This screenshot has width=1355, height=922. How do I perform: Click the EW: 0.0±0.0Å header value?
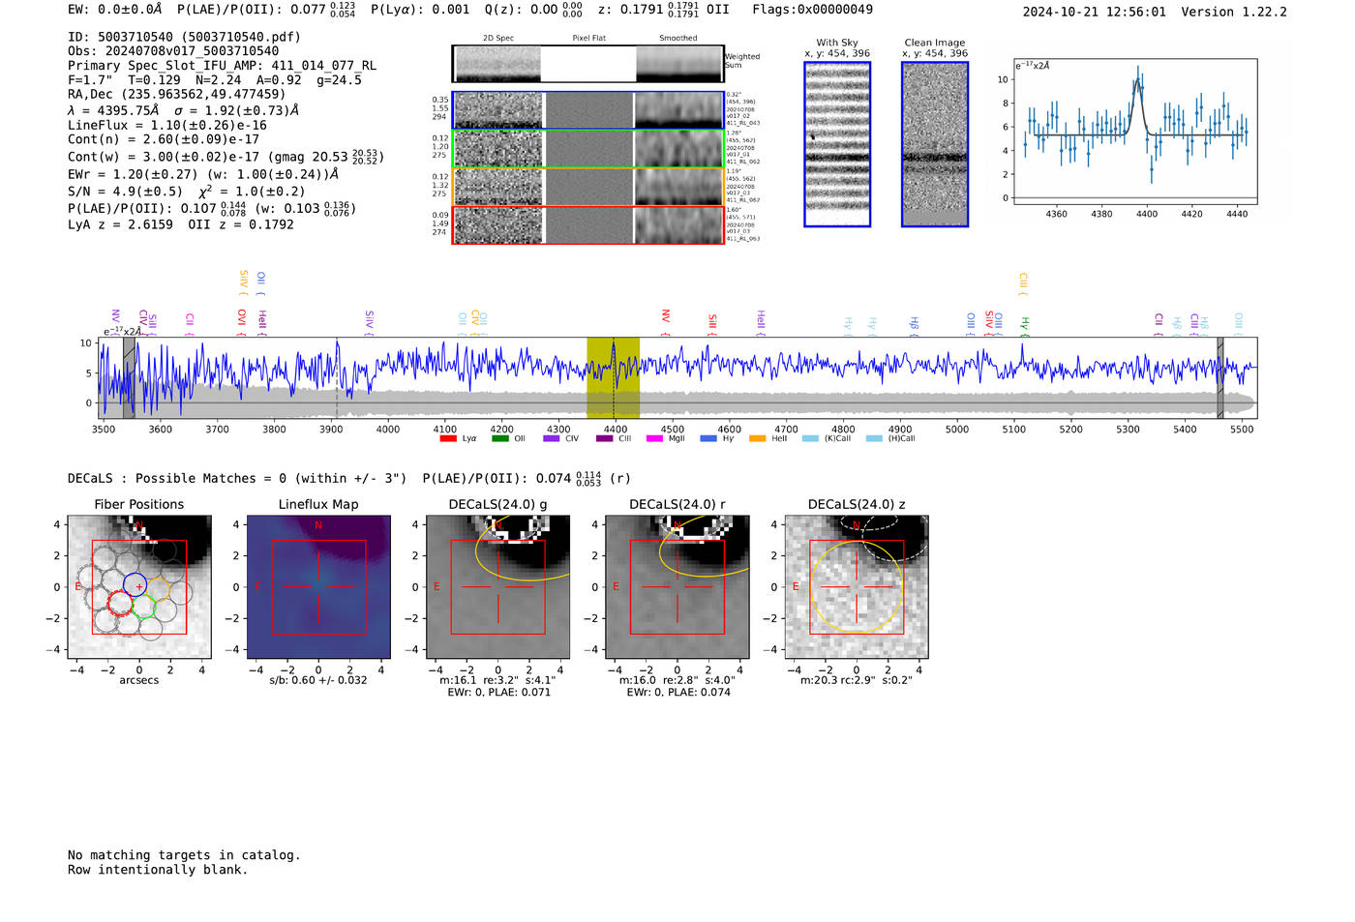pos(115,10)
